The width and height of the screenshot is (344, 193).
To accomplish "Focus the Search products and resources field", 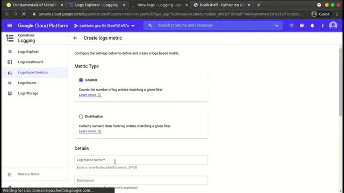I will (x=213, y=25).
